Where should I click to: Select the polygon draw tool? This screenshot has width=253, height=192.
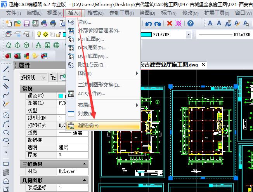(x=6, y=181)
